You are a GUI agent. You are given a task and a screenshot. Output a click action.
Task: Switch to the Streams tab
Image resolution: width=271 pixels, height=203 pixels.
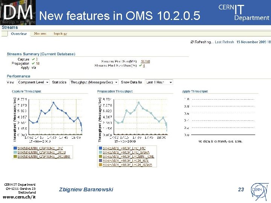40,33
